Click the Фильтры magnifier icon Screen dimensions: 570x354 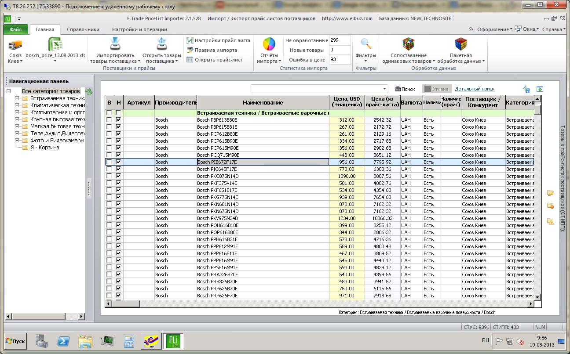366,44
